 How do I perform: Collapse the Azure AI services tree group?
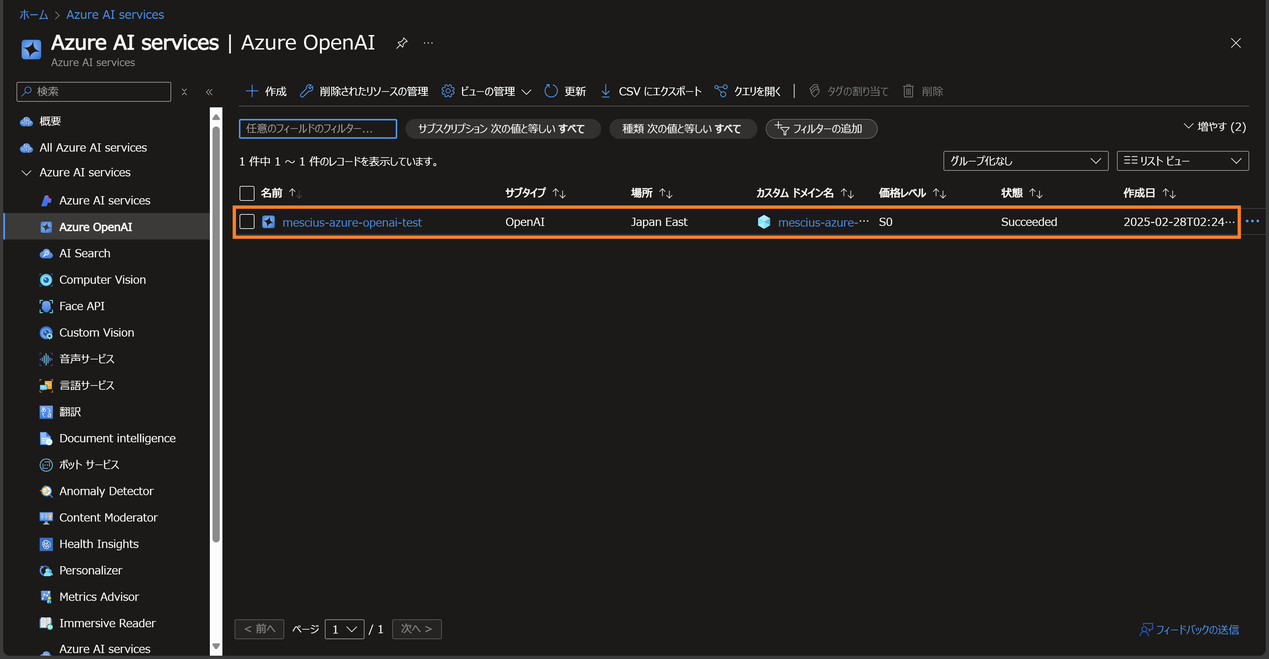click(x=26, y=172)
